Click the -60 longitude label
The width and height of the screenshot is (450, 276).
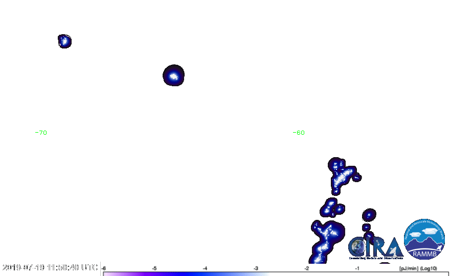pos(299,133)
